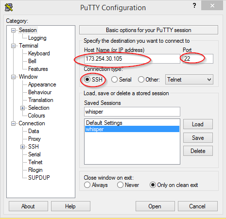Select the SSH connection type radio button
This screenshot has height=219, width=226.
click(87, 80)
